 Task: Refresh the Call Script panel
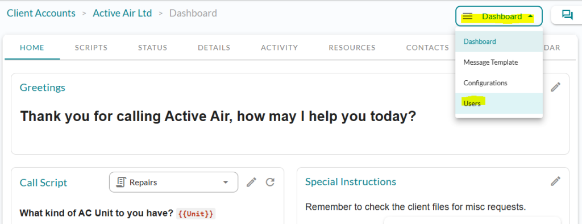point(270,182)
